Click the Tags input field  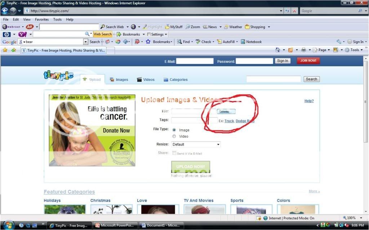[194, 120]
